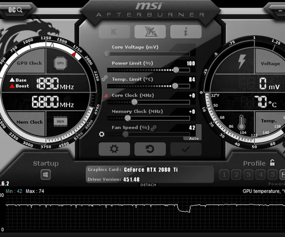Open fan settings gear beside Fan Speed
Screen dimensions: 285x237
pos(102,134)
